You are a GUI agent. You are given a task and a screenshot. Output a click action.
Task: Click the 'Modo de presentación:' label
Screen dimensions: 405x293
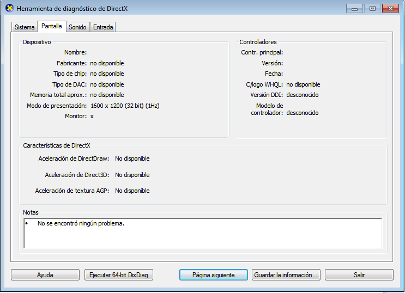(57, 106)
